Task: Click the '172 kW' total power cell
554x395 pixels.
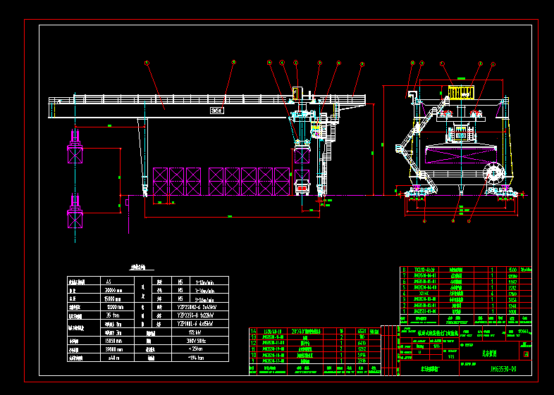Action: point(200,332)
